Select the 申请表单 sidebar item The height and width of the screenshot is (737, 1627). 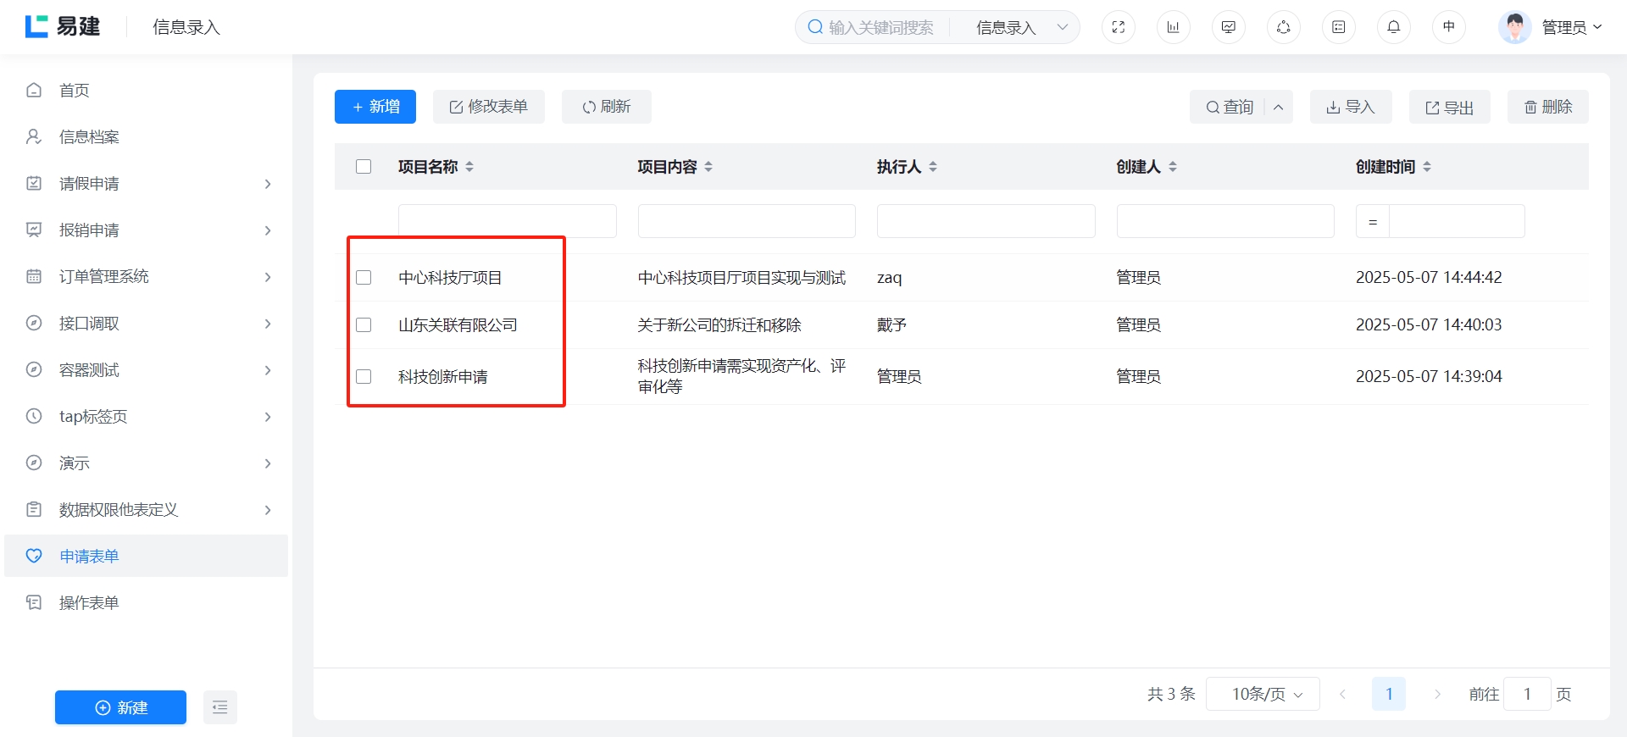[x=147, y=557]
